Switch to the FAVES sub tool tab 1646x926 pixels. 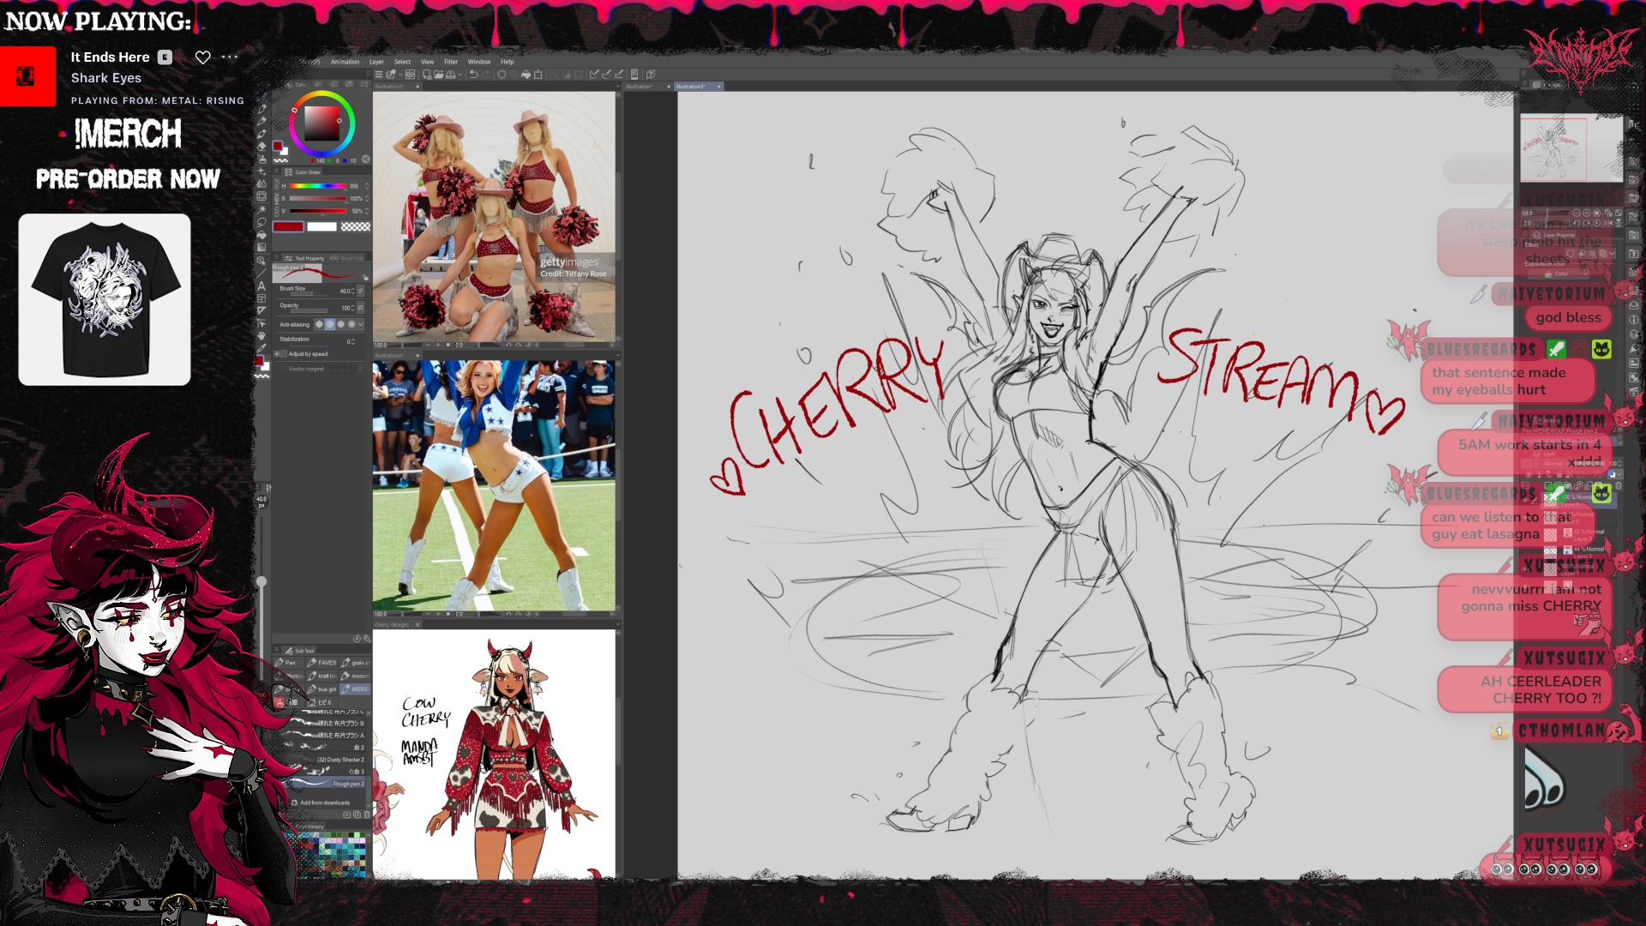323,663
